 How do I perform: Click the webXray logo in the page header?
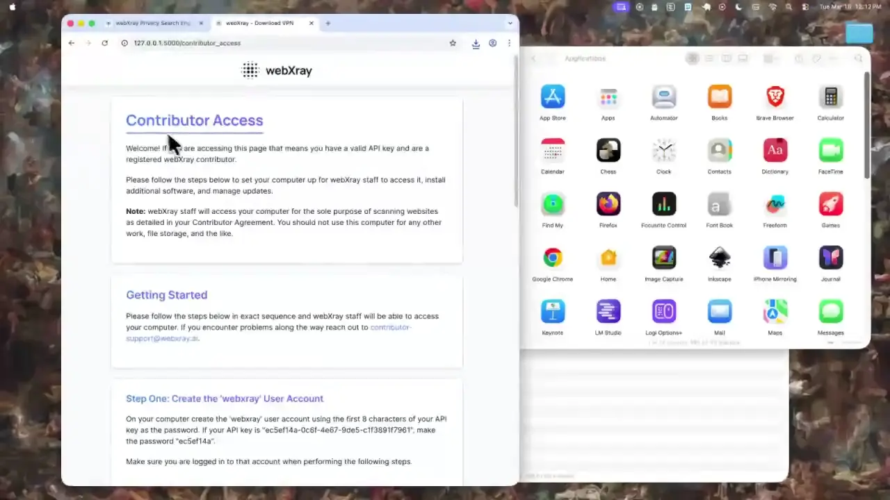[276, 70]
